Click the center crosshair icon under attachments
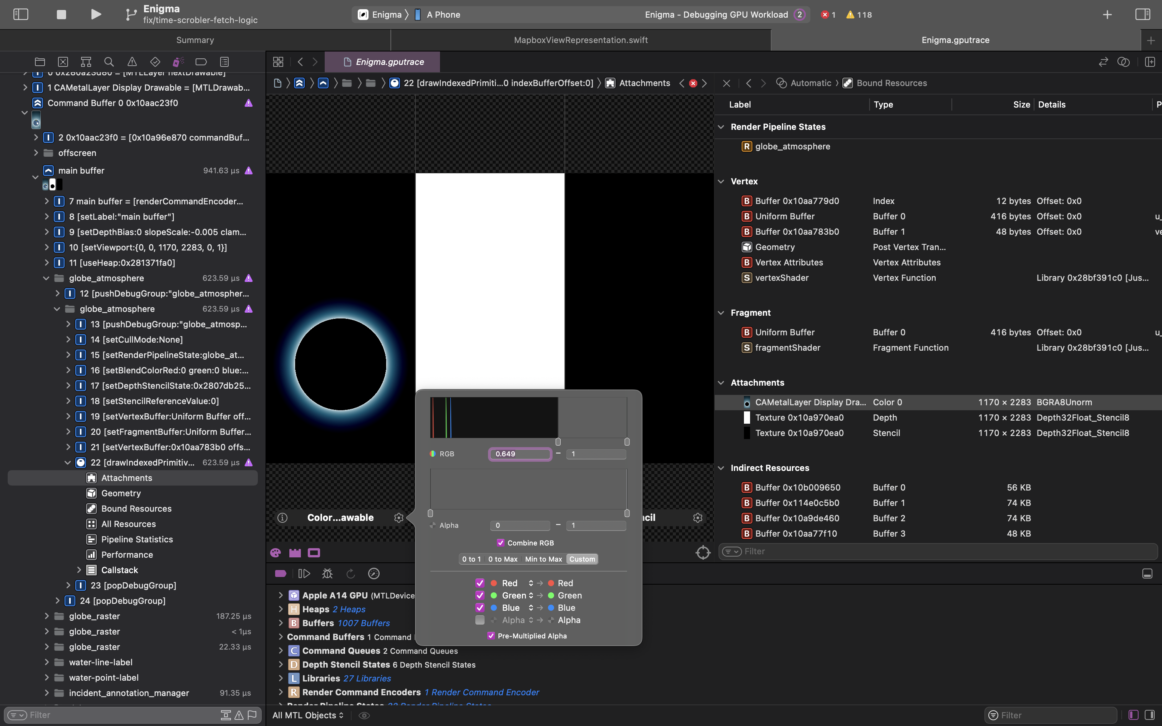Image resolution: width=1162 pixels, height=726 pixels. pos(703,553)
